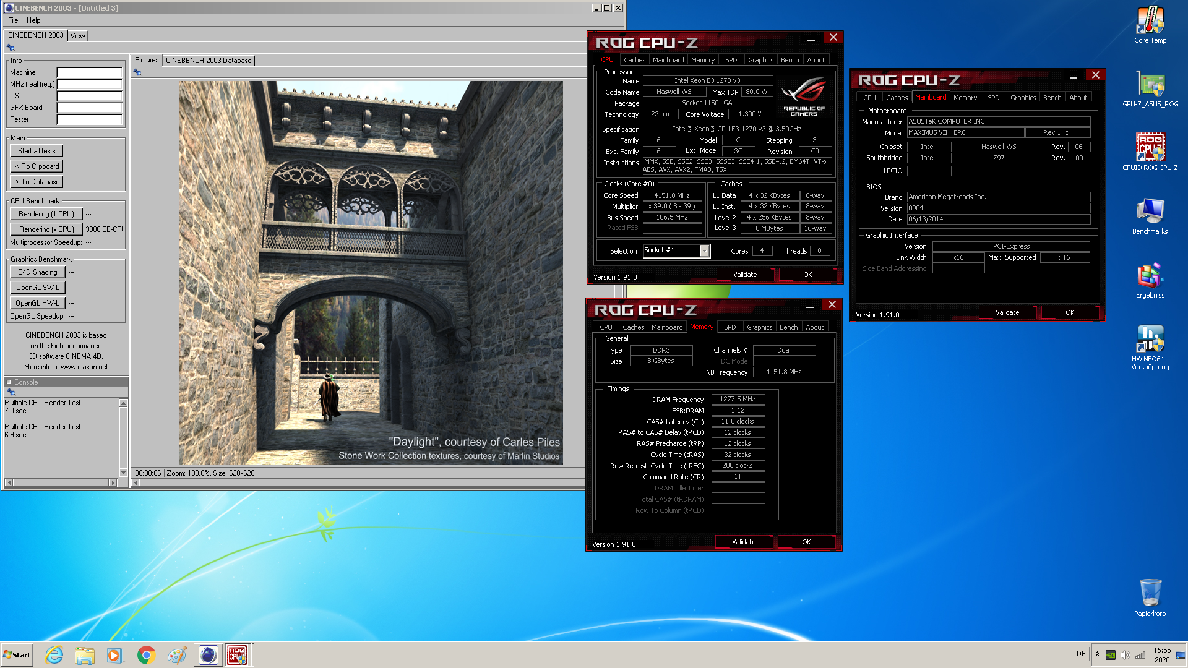This screenshot has height=668, width=1188.
Task: Switch to ROG CPU-Z taskbar icon
Action: coord(238,655)
